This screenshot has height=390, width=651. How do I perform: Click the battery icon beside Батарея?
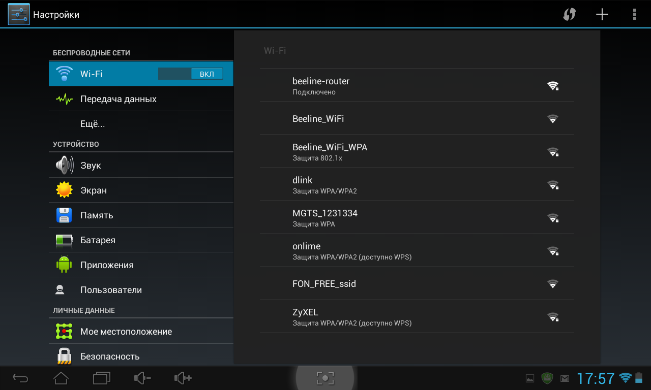[64, 240]
